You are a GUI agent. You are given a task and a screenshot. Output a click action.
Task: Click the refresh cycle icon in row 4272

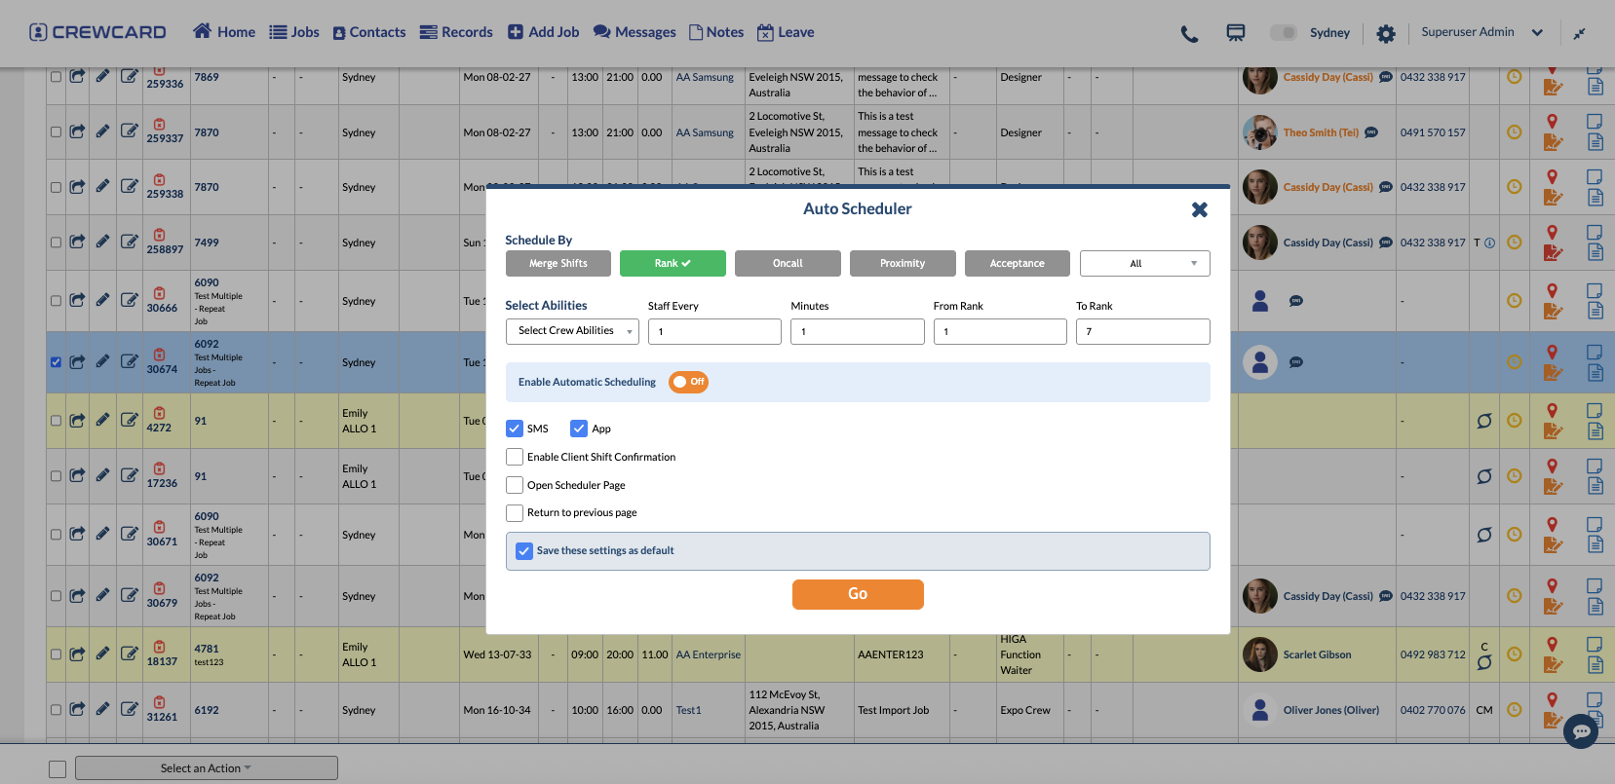pyautogui.click(x=1484, y=421)
